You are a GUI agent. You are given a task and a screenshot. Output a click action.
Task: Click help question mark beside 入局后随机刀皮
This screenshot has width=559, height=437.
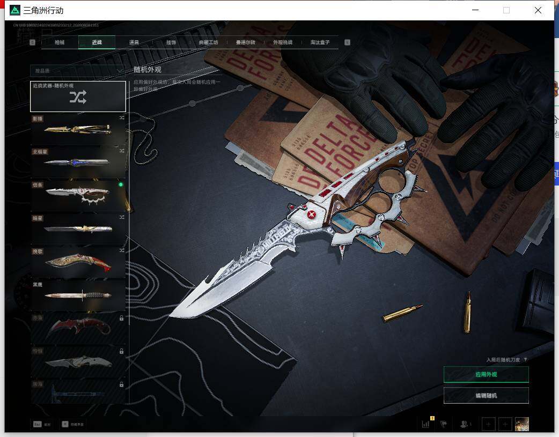click(x=526, y=360)
